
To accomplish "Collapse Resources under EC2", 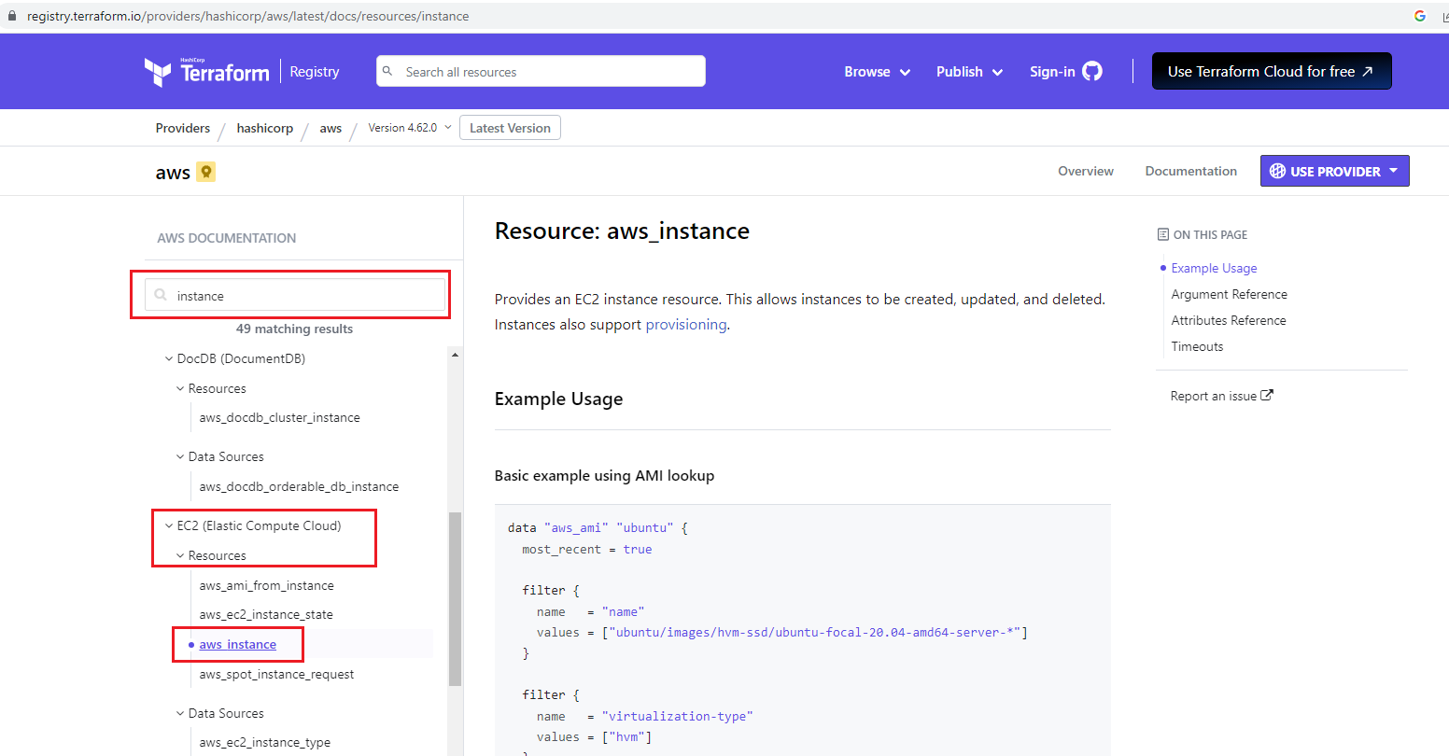I will click(x=180, y=555).
